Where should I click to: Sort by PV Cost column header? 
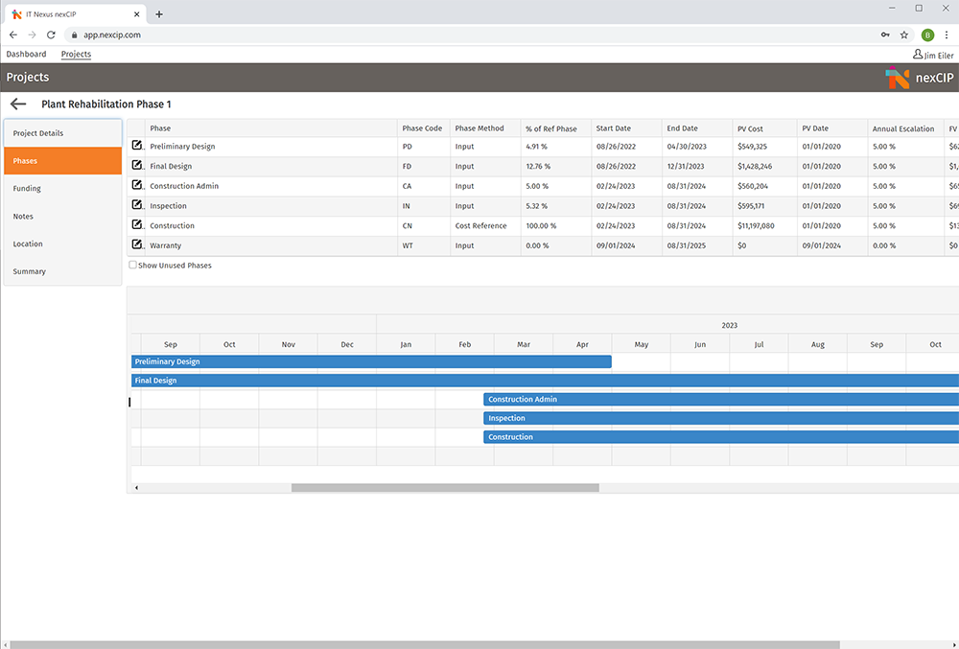point(764,128)
